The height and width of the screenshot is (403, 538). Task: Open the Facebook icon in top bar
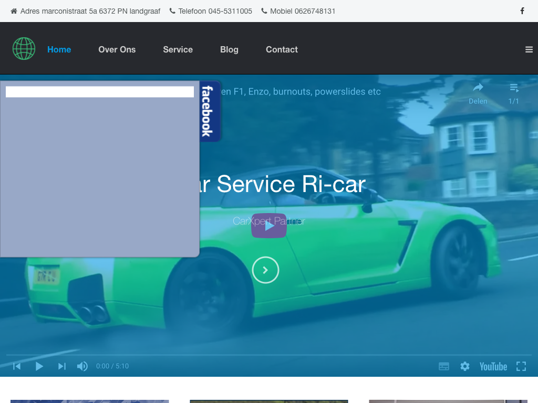[522, 11]
